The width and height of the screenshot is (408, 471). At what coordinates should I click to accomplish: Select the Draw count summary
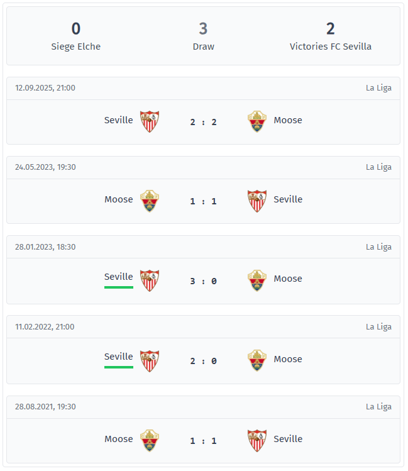point(203,36)
